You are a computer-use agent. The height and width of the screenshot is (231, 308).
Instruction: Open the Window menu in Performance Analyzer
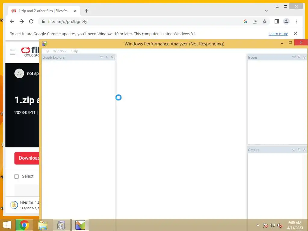click(60, 51)
